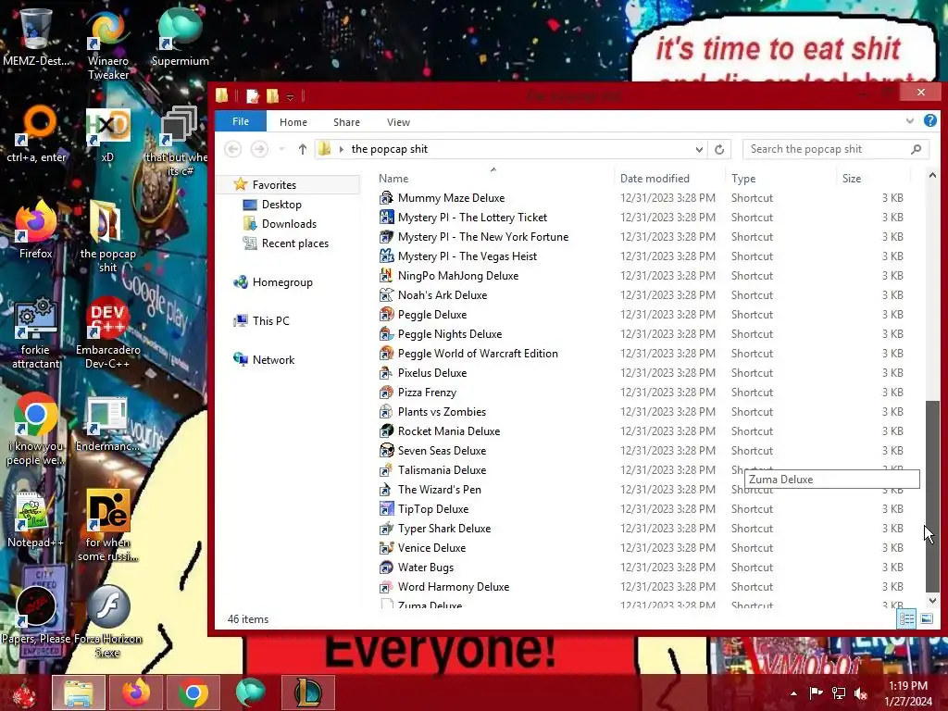Select the Supermium desktop shortcut
The image size is (948, 711).
tap(180, 37)
